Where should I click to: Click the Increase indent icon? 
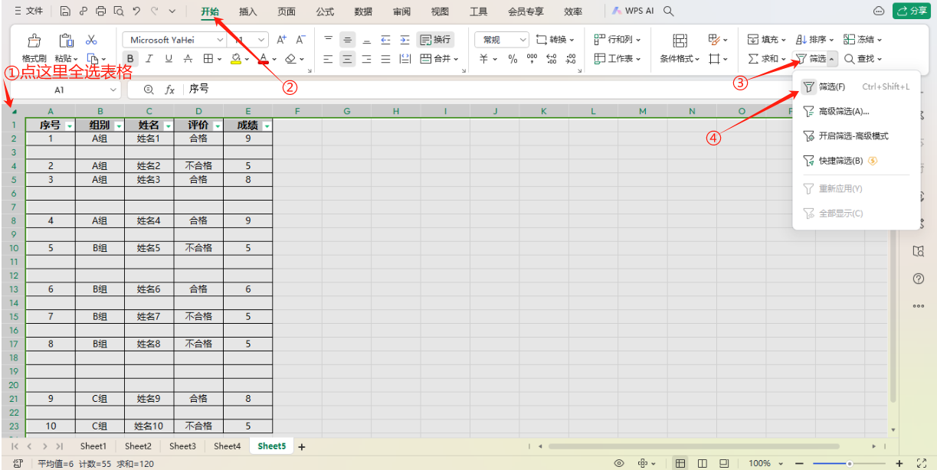click(405, 40)
